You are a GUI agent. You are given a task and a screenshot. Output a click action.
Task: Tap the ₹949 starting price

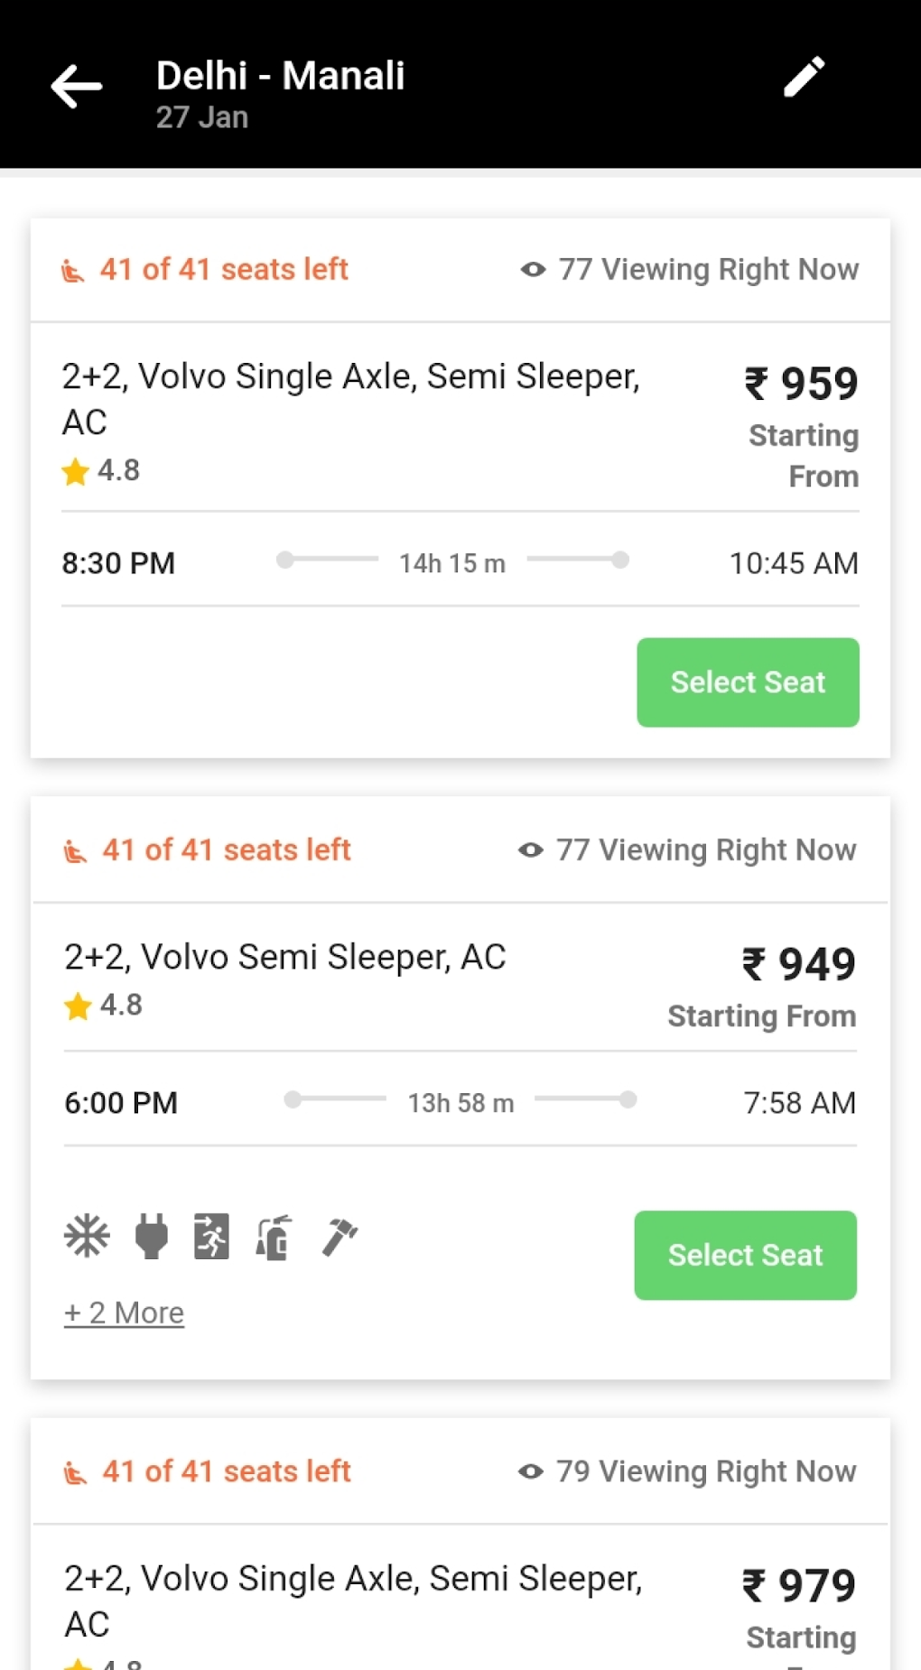(x=798, y=964)
